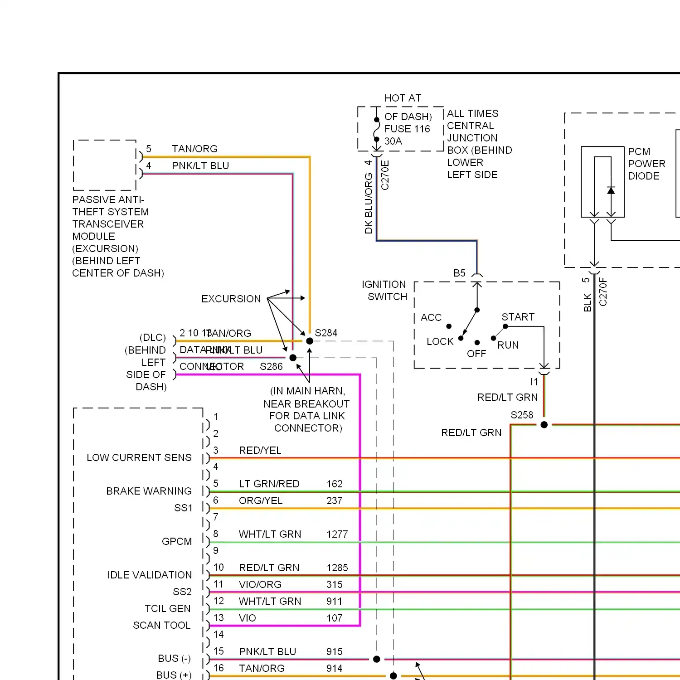The height and width of the screenshot is (680, 680).
Task: Click PNK/LT BLU label at pin 15
Action: click(267, 652)
